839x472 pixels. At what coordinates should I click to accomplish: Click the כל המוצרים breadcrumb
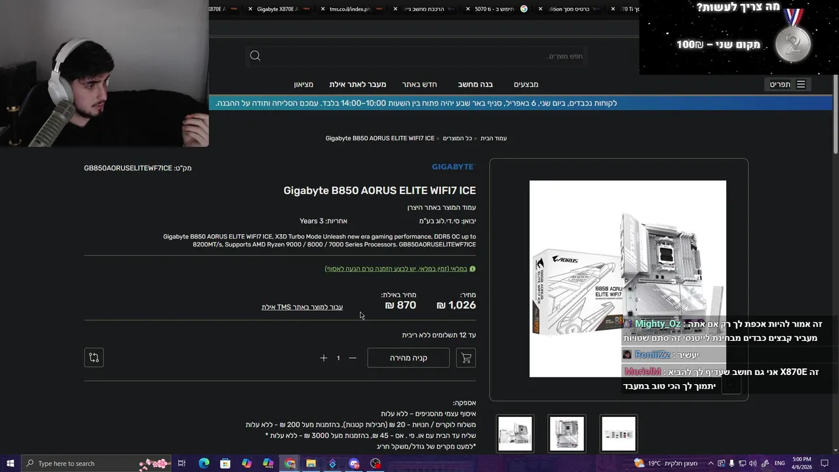click(x=457, y=138)
